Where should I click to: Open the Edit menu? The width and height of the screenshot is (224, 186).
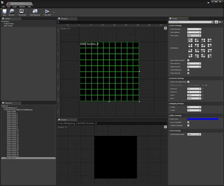point(9,7)
